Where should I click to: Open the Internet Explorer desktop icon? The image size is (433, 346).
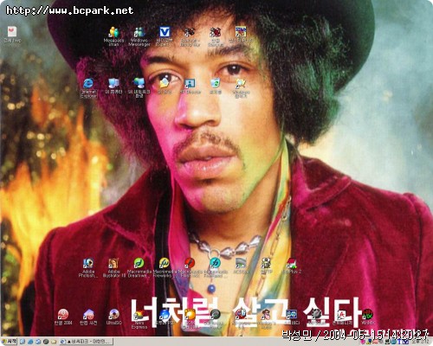coord(88,87)
